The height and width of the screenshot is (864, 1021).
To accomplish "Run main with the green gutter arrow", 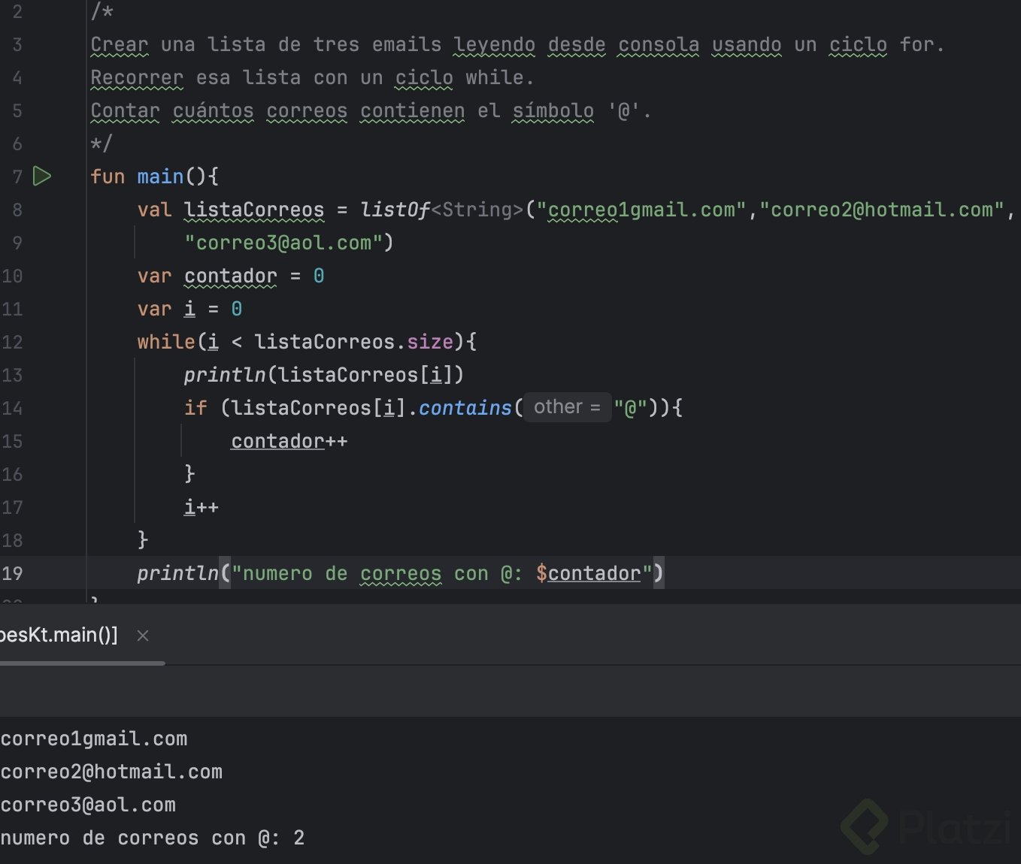I will 42,177.
